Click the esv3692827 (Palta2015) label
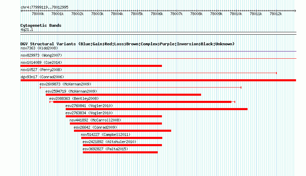306x176 pixels. (105, 149)
